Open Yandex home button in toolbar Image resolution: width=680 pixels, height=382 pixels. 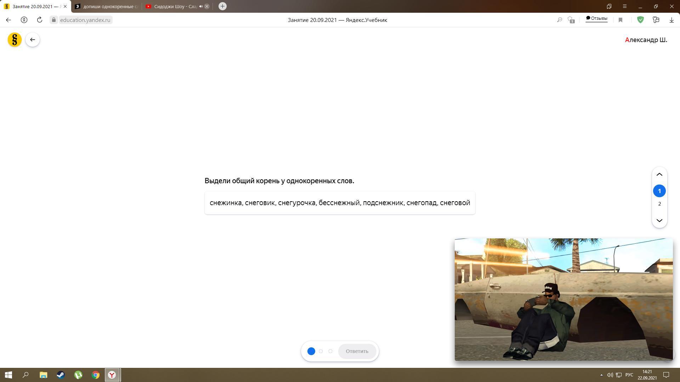pyautogui.click(x=24, y=20)
